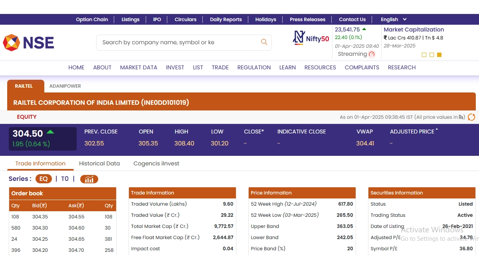The image size is (479, 269).
Task: Click the search magnifier icon
Action: click(264, 42)
